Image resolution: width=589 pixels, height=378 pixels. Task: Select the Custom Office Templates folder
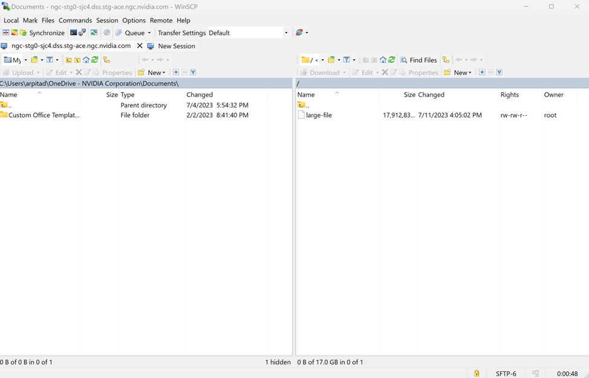click(40, 115)
